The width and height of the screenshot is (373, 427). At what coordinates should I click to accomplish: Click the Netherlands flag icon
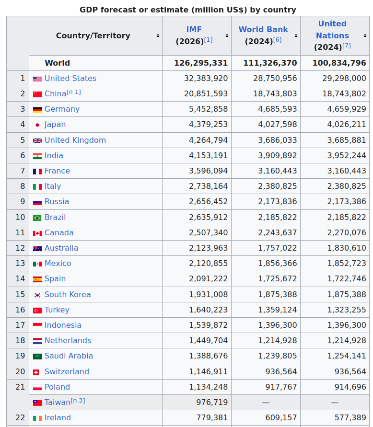coord(37,341)
